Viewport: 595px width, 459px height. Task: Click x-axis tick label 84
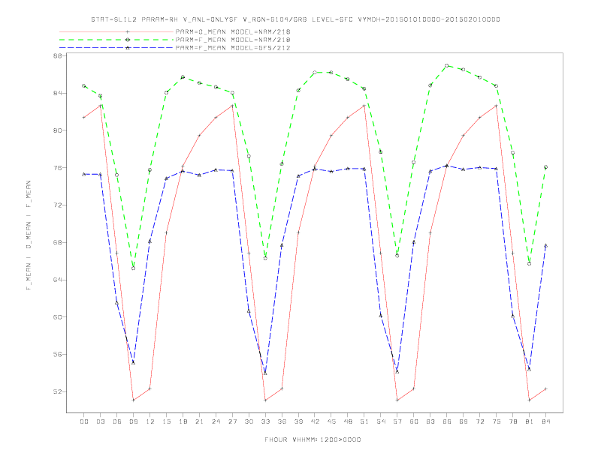pos(545,421)
